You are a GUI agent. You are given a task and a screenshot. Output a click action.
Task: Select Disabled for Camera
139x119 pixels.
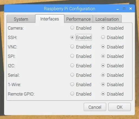point(103,28)
